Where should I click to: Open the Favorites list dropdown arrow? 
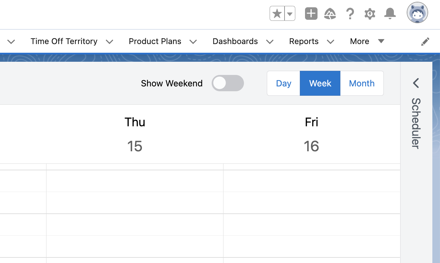point(290,14)
